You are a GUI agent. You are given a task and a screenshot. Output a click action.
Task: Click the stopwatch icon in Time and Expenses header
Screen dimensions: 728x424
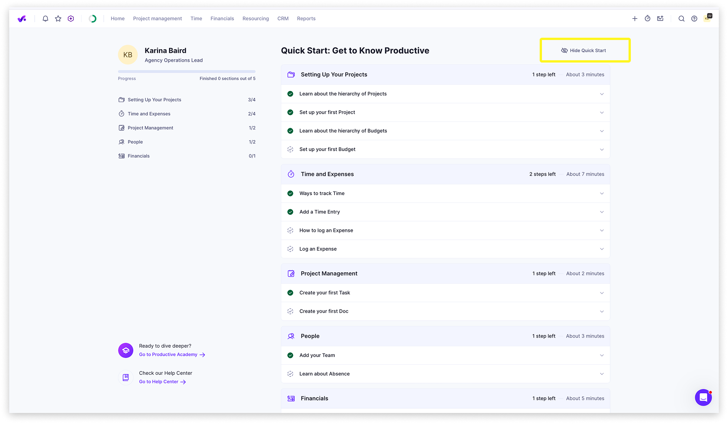pos(291,174)
